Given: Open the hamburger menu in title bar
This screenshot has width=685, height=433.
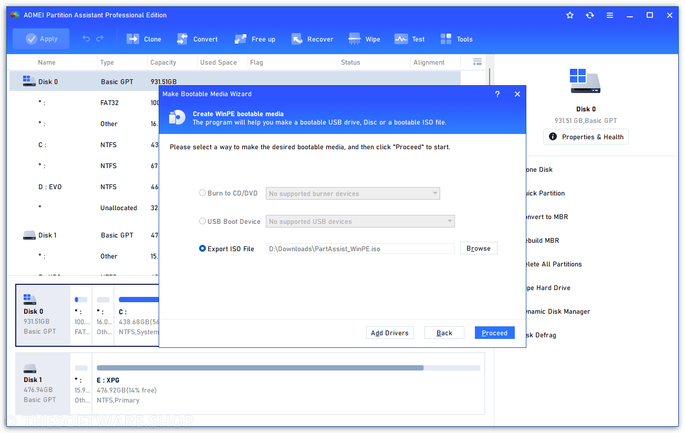Looking at the screenshot, I should 610,15.
